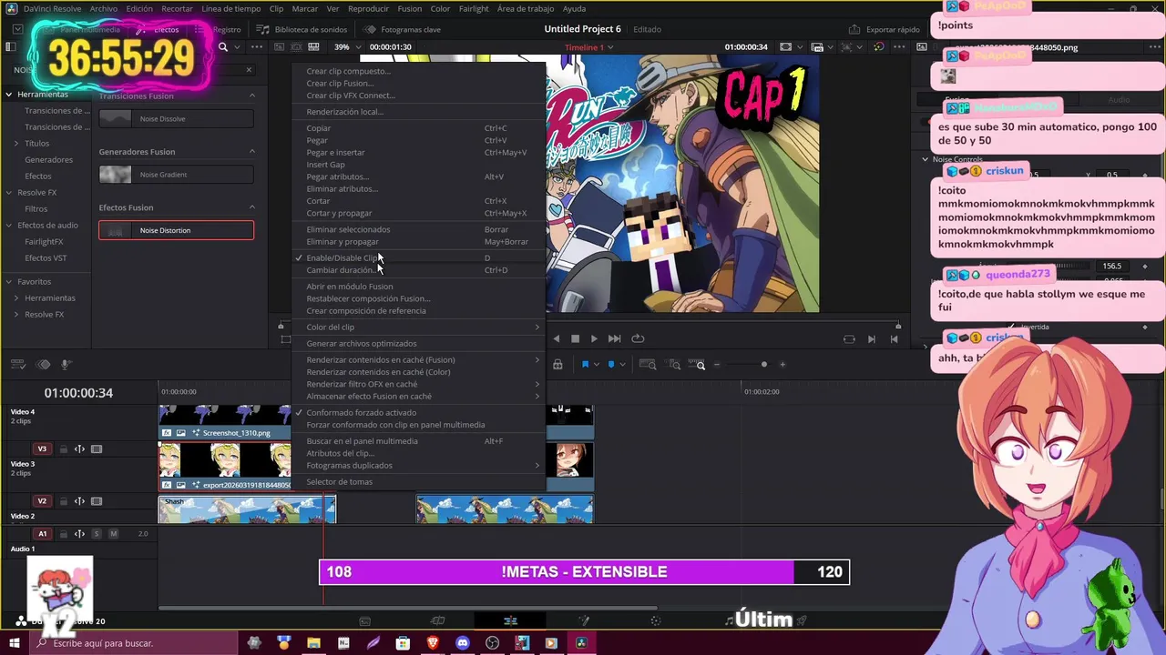
Task: Click Exportar rápido button
Action: click(885, 29)
